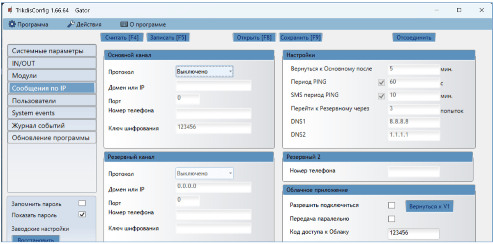Toggle the Период PING checkbox
The image size is (493, 244).
pos(381,82)
